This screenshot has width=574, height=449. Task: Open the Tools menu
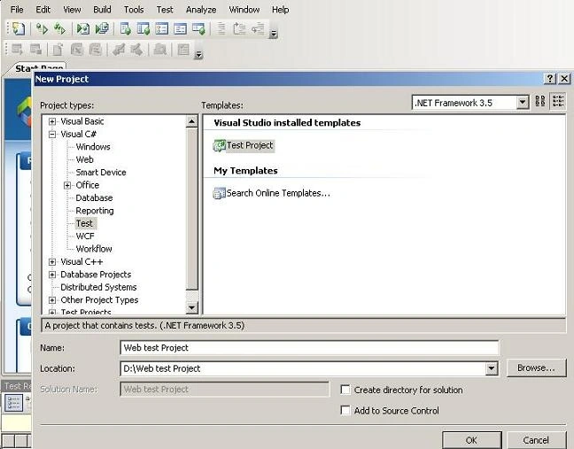134,10
